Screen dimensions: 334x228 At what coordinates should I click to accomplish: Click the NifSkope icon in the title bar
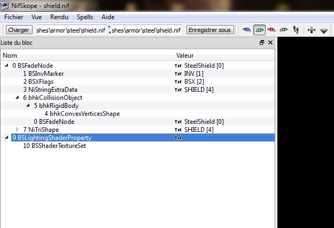coord(4,5)
